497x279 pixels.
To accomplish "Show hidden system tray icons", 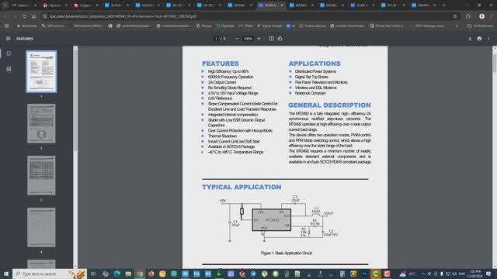I will point(422,274).
